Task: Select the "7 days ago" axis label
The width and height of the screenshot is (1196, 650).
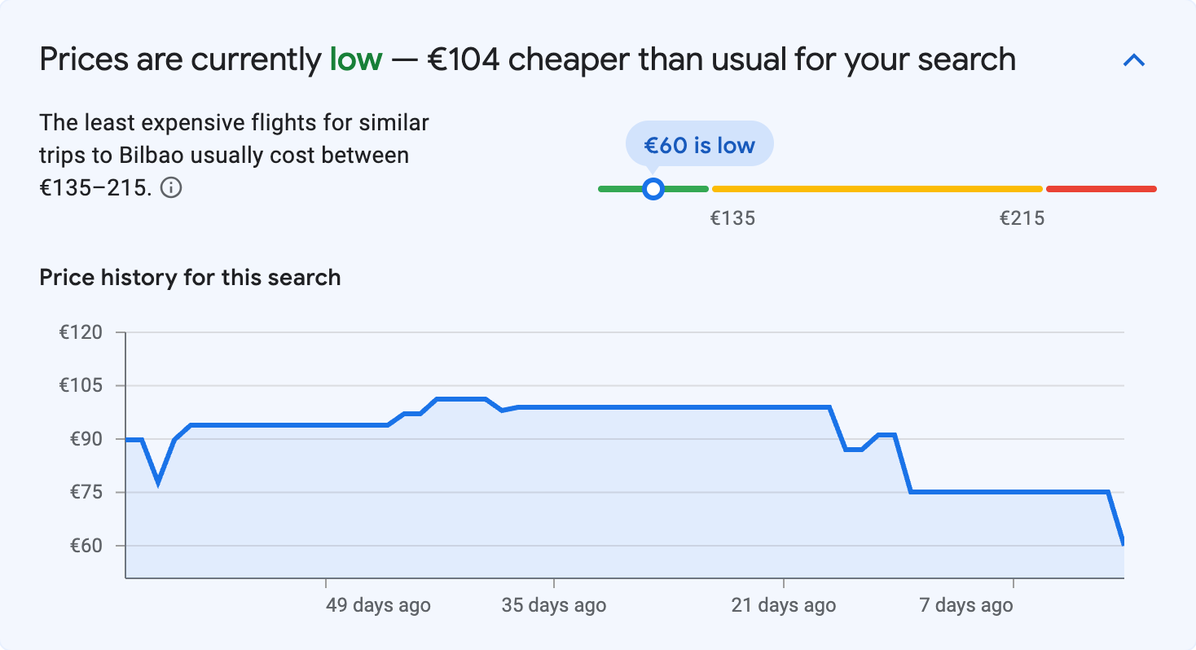Action: (966, 605)
